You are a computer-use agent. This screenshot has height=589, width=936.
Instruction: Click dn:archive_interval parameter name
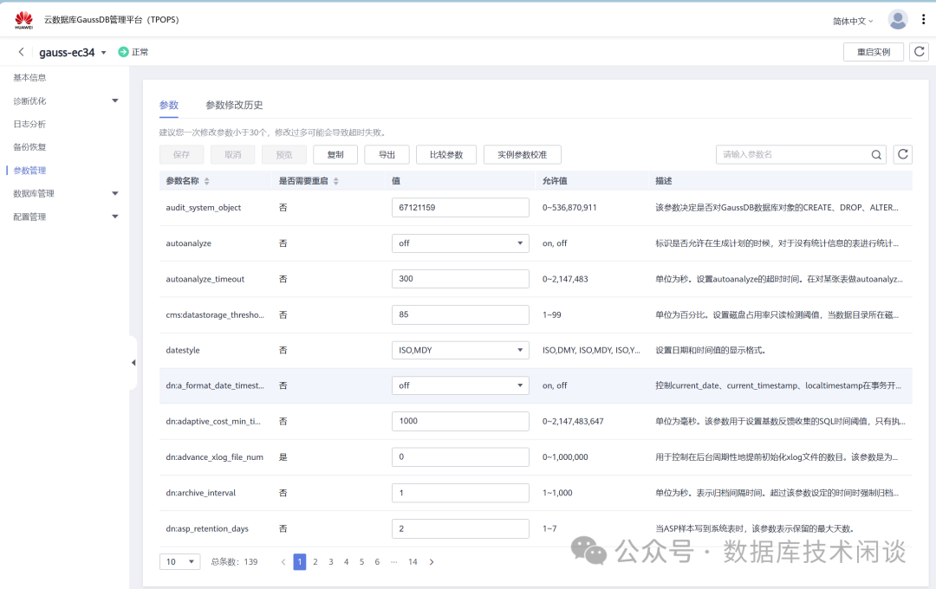point(200,493)
